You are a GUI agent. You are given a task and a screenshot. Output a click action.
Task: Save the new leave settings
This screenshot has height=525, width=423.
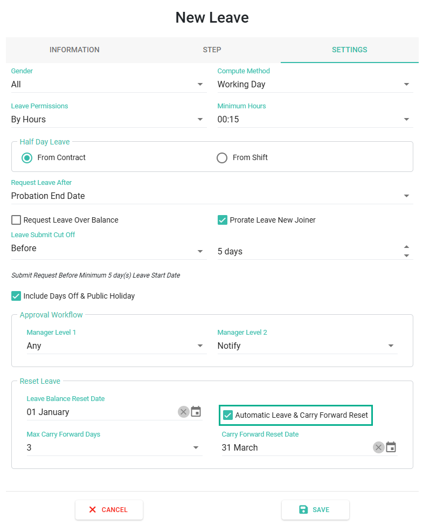[315, 509]
